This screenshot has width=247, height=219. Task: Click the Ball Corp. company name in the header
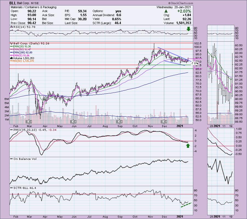click(23, 3)
